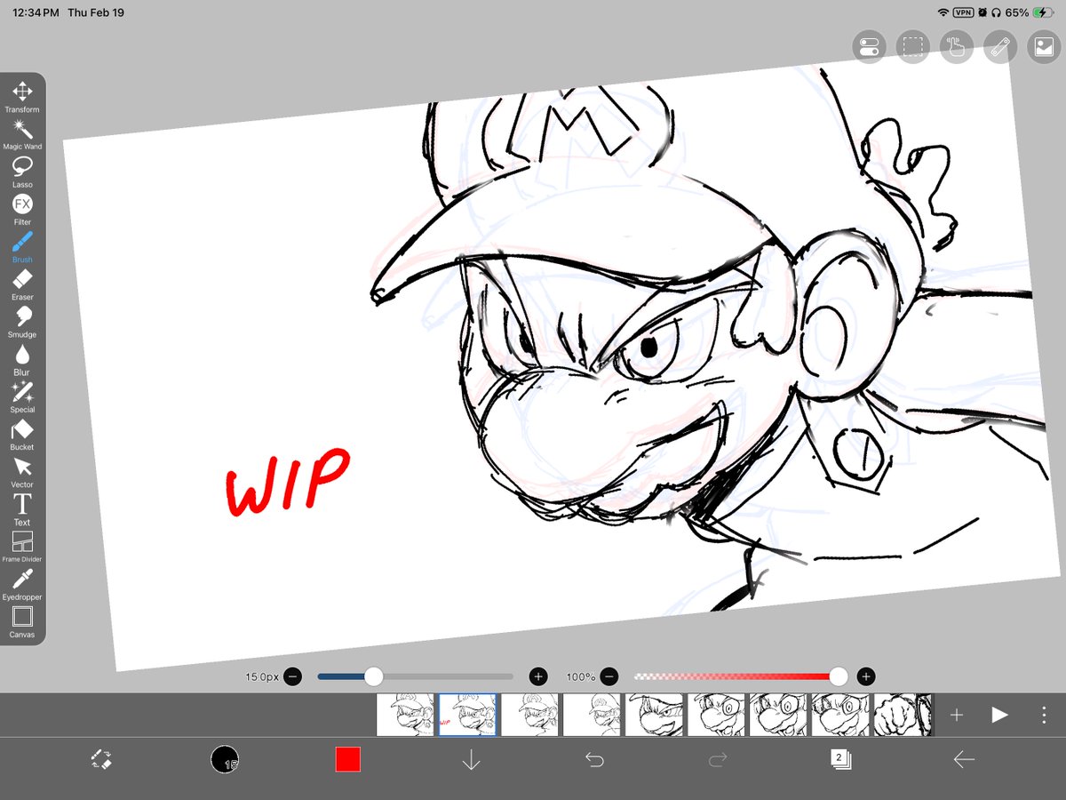1066x800 pixels.
Task: Open the ruler tool
Action: pos(999,47)
